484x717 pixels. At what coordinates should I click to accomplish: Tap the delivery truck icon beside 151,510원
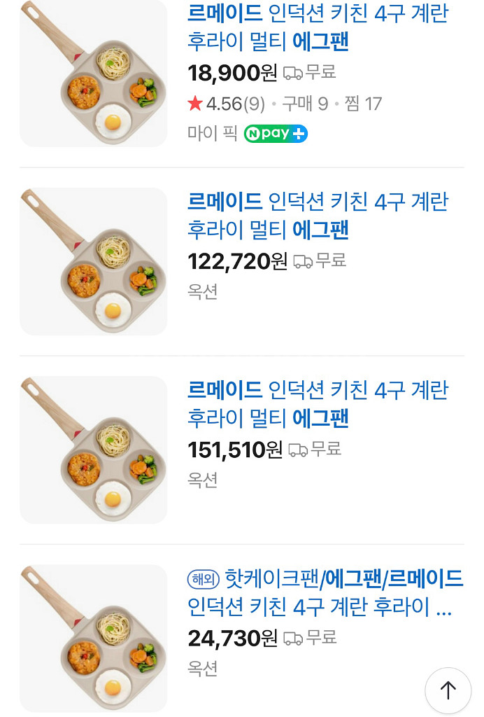coord(298,450)
